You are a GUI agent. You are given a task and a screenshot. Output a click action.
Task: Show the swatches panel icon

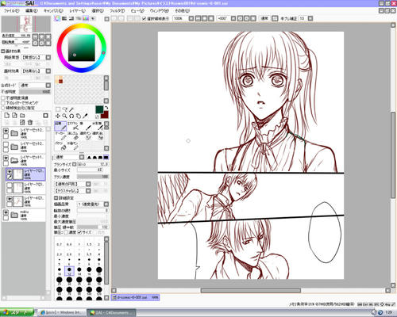(x=86, y=18)
